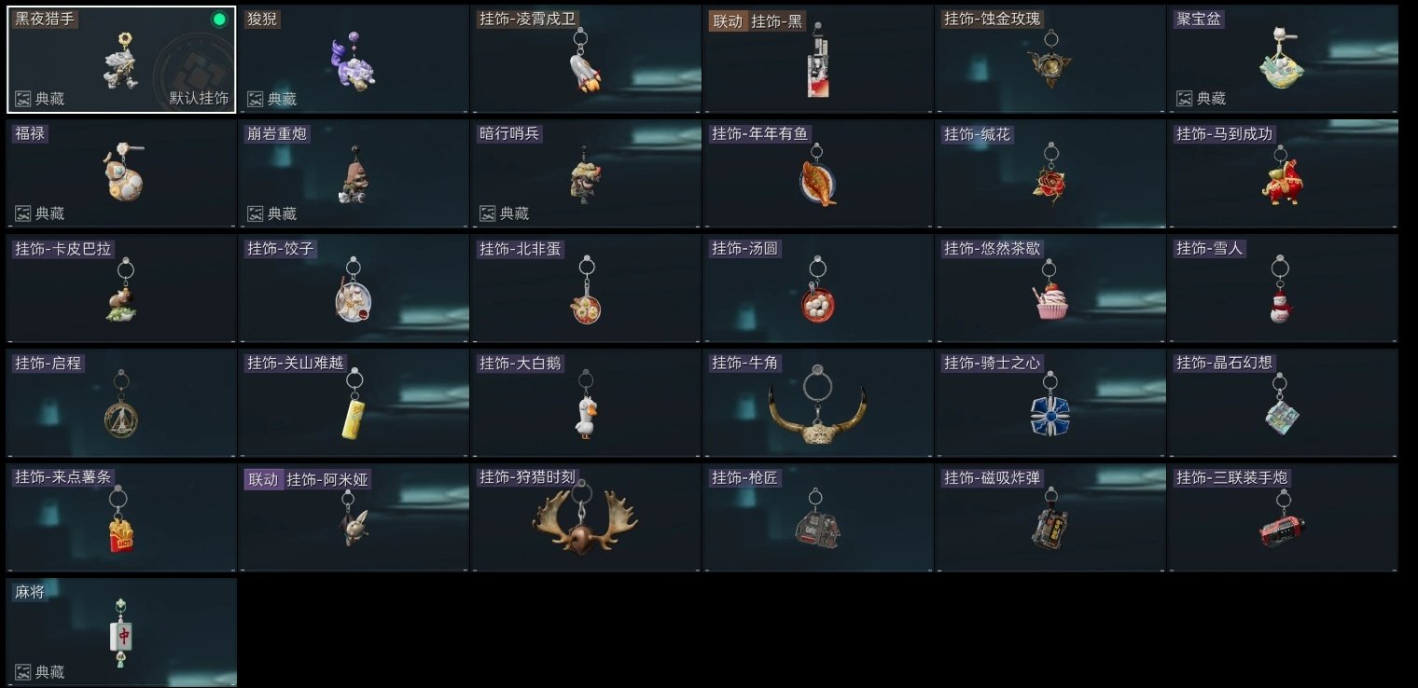Select the 聚宝盆 treasure bowl charm
1418x688 pixels.
tap(1283, 60)
